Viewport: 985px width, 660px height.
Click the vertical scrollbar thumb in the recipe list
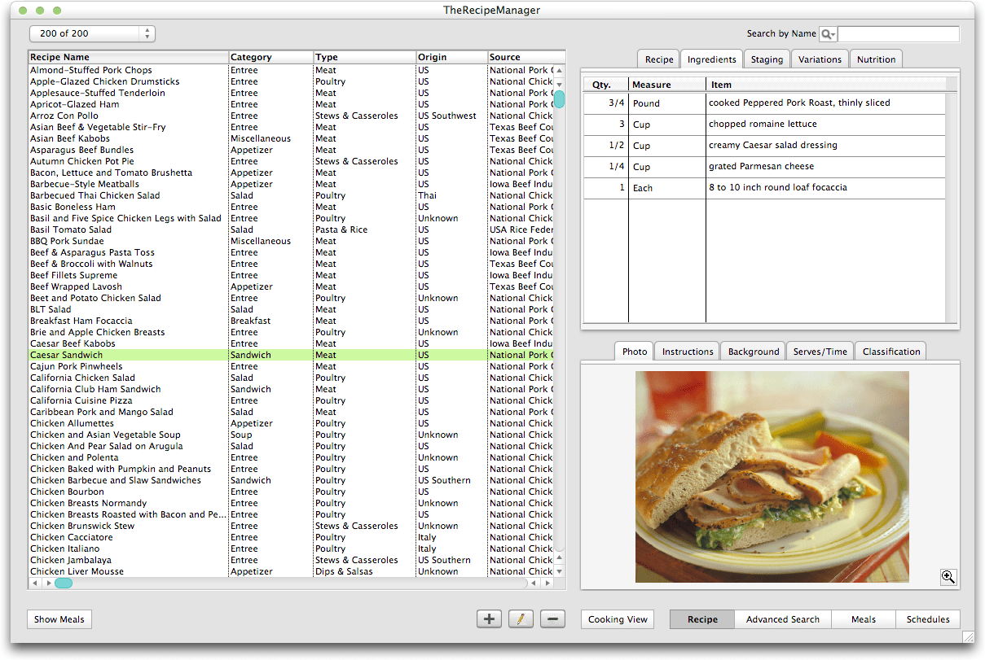tap(559, 99)
